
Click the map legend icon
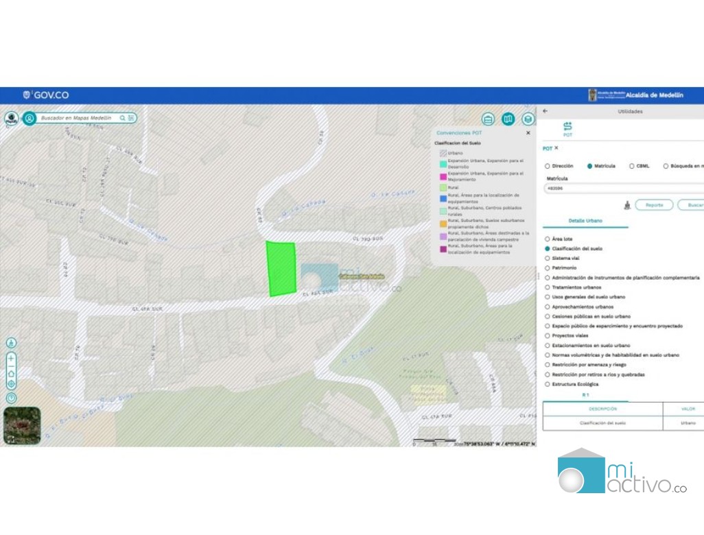click(508, 119)
